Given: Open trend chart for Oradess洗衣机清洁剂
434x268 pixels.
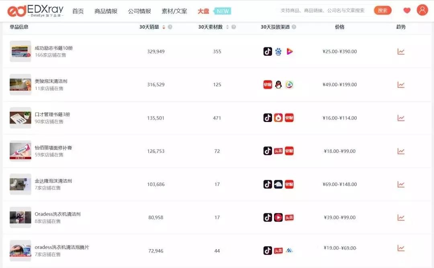Looking at the screenshot, I should [x=401, y=217].
